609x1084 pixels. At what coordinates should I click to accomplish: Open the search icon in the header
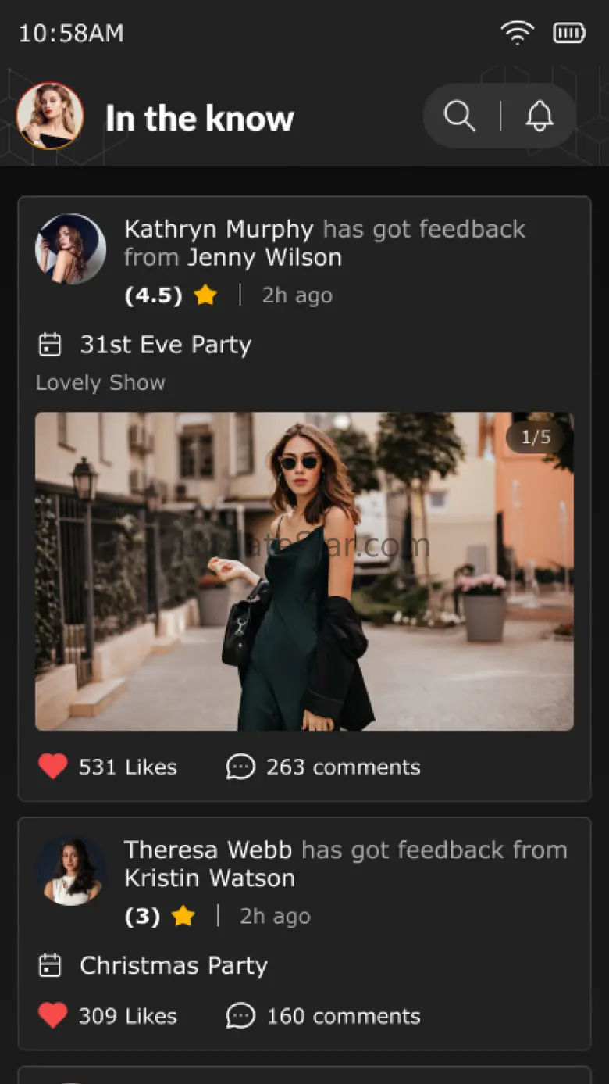(459, 116)
